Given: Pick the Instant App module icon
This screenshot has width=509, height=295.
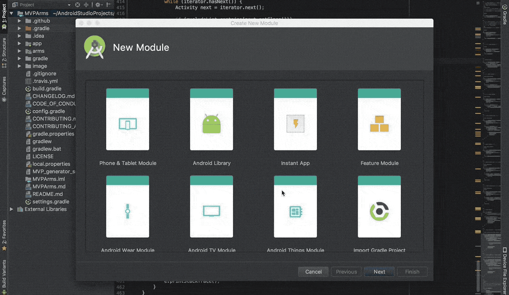Looking at the screenshot, I should pos(295,119).
